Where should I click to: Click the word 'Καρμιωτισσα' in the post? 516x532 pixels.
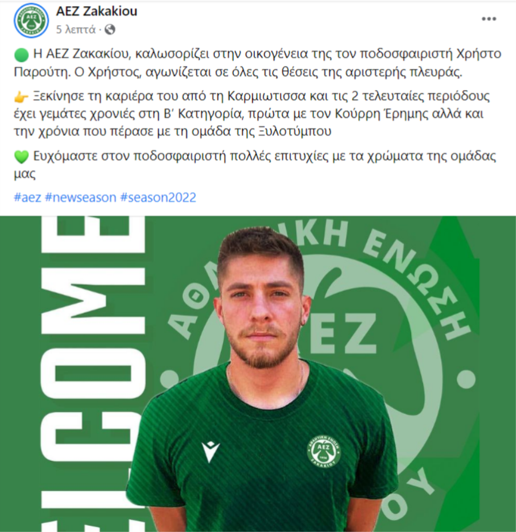[267, 96]
